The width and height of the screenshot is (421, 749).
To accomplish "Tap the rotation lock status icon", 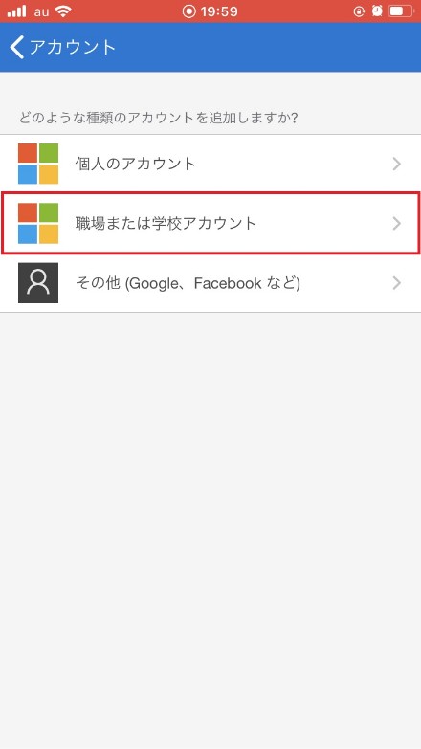I will 359,11.
